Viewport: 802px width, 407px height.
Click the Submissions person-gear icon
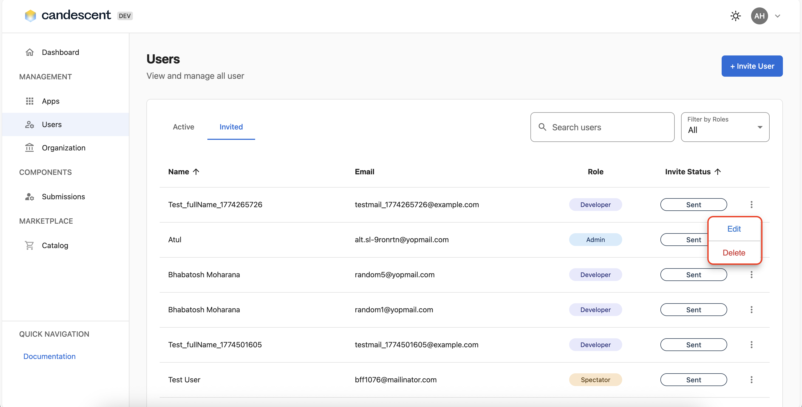click(x=30, y=197)
